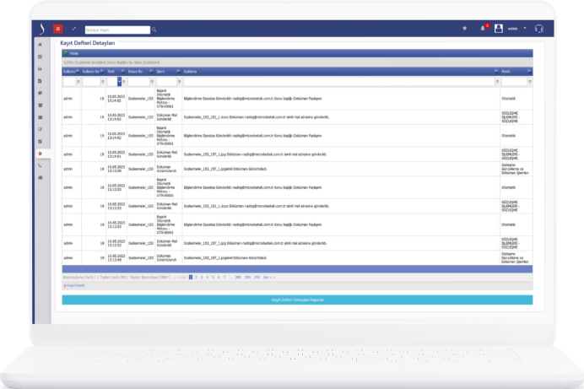The image size is (584, 389).
Task: Click the phone icon in sidebar
Action: tap(40, 165)
